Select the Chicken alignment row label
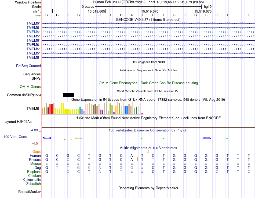255x198 pixels. coord(34,176)
